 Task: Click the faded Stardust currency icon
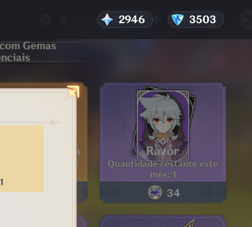pos(46,20)
